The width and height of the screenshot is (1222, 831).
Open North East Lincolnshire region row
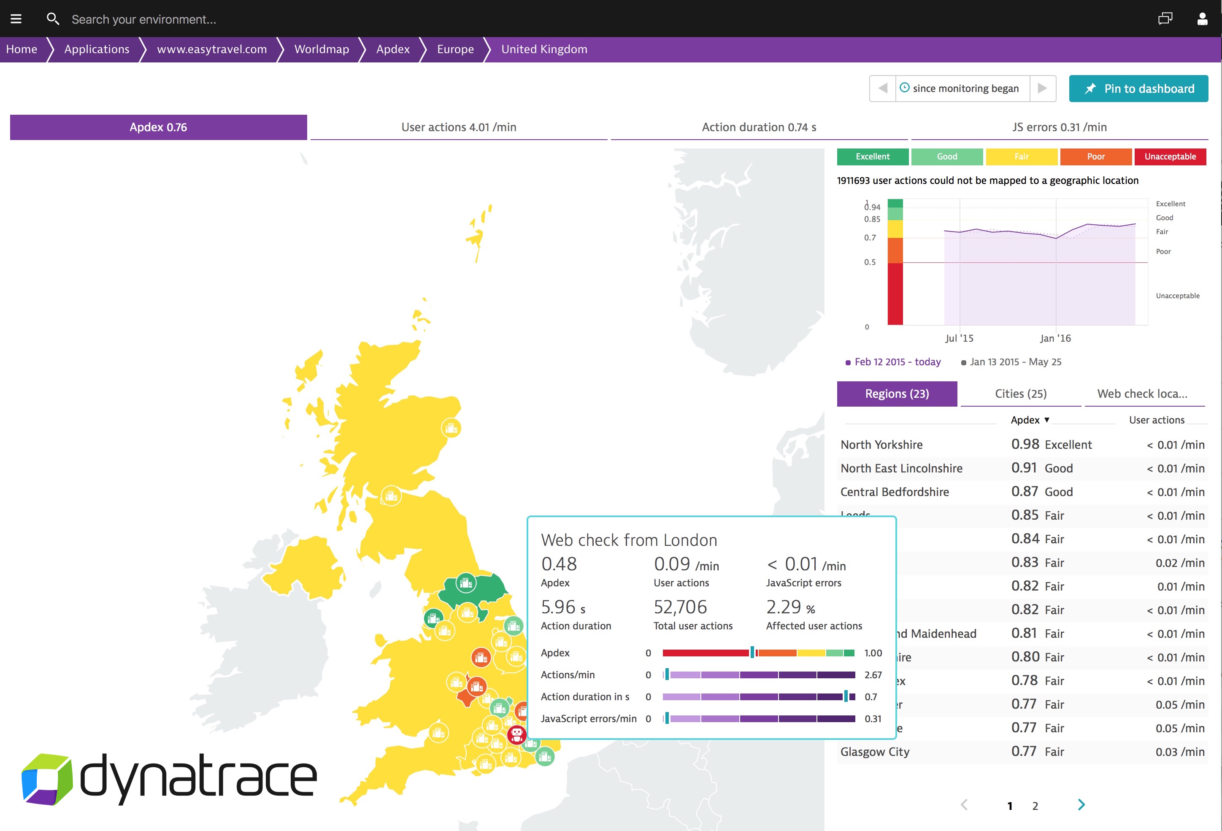(1022, 468)
